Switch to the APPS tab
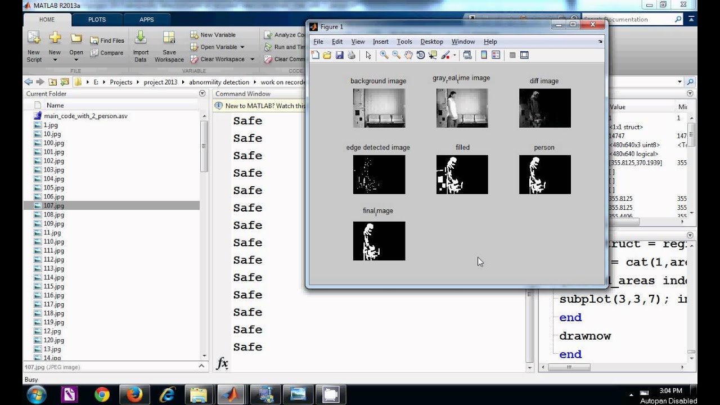720x405 pixels. pos(147,19)
